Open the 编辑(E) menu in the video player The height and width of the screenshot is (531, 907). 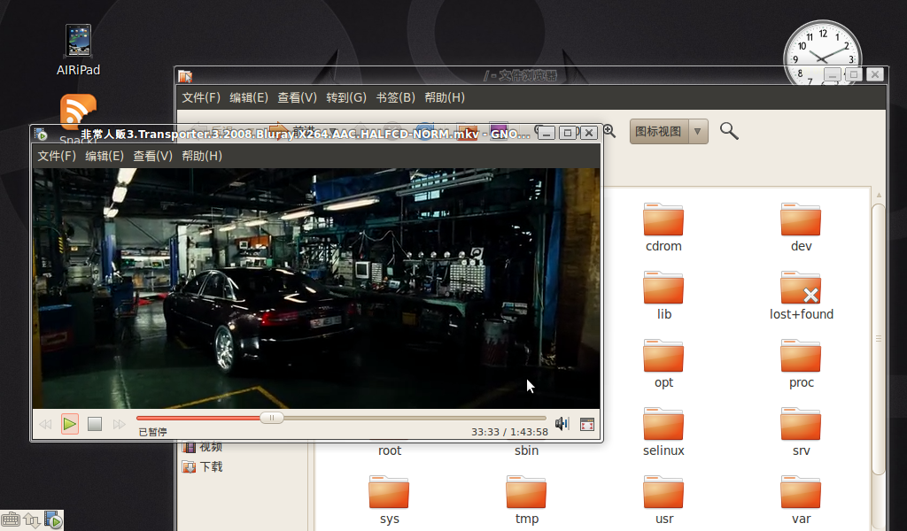[105, 156]
